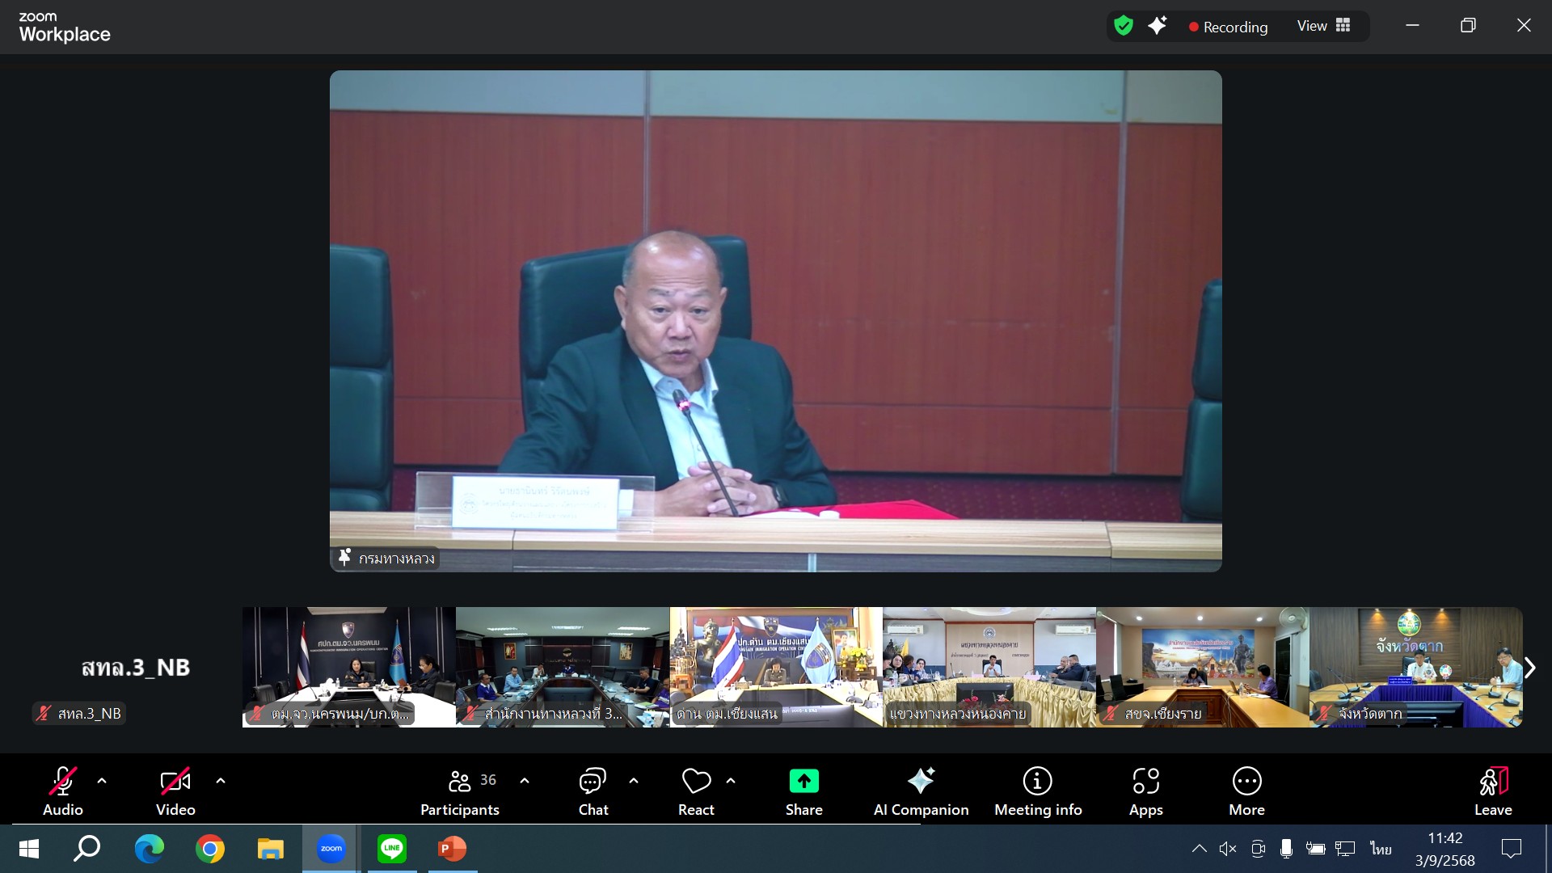
Task: Expand participants options arrow
Action: pyautogui.click(x=525, y=781)
